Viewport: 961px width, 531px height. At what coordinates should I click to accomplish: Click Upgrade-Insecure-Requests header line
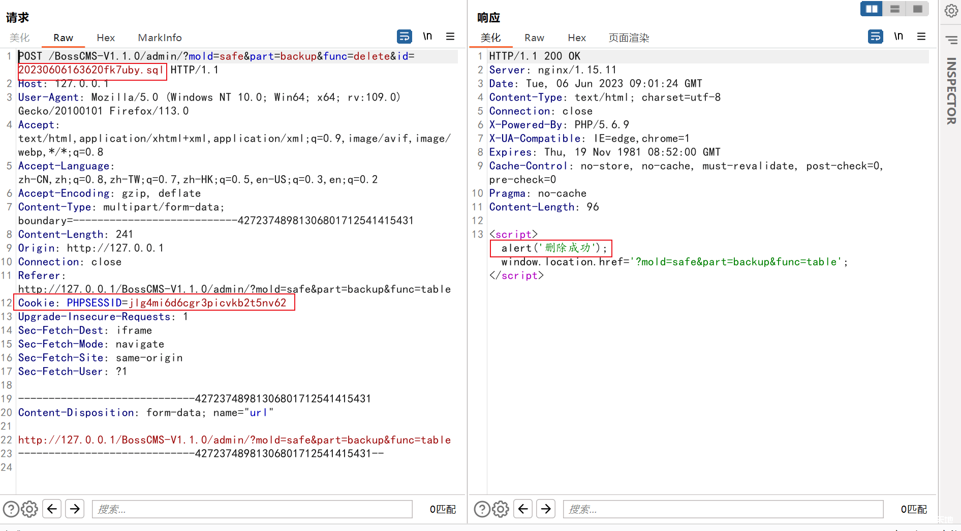(x=103, y=317)
